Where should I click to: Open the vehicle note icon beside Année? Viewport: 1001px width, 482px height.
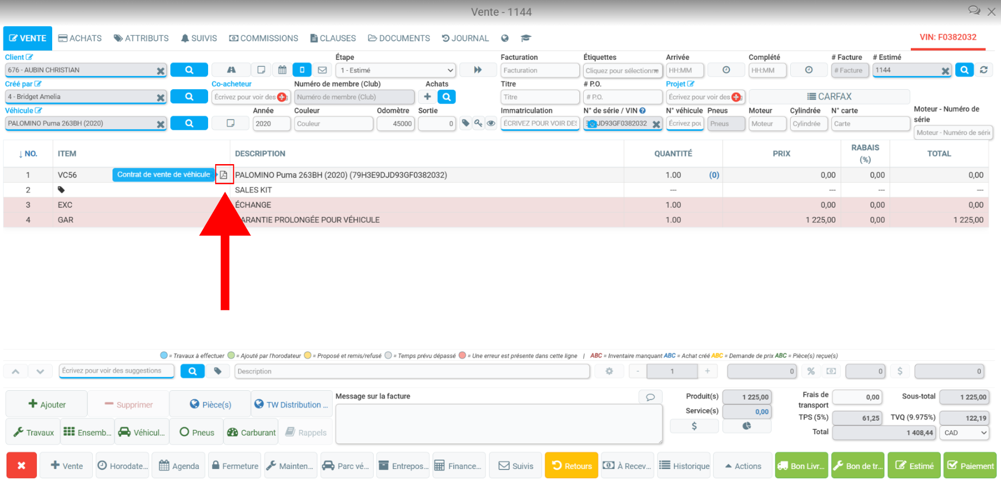[230, 123]
